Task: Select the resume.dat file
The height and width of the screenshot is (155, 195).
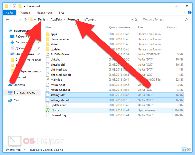Action: point(58,85)
